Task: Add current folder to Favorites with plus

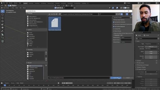Action: (x=46, y=52)
